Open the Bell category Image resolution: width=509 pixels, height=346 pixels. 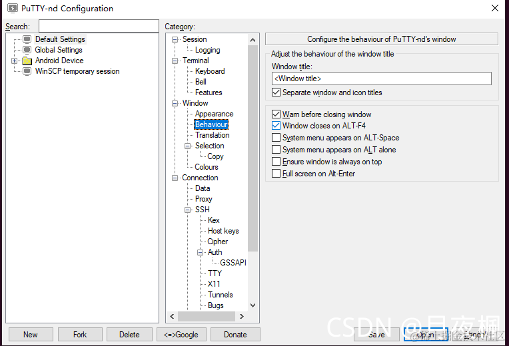click(201, 82)
